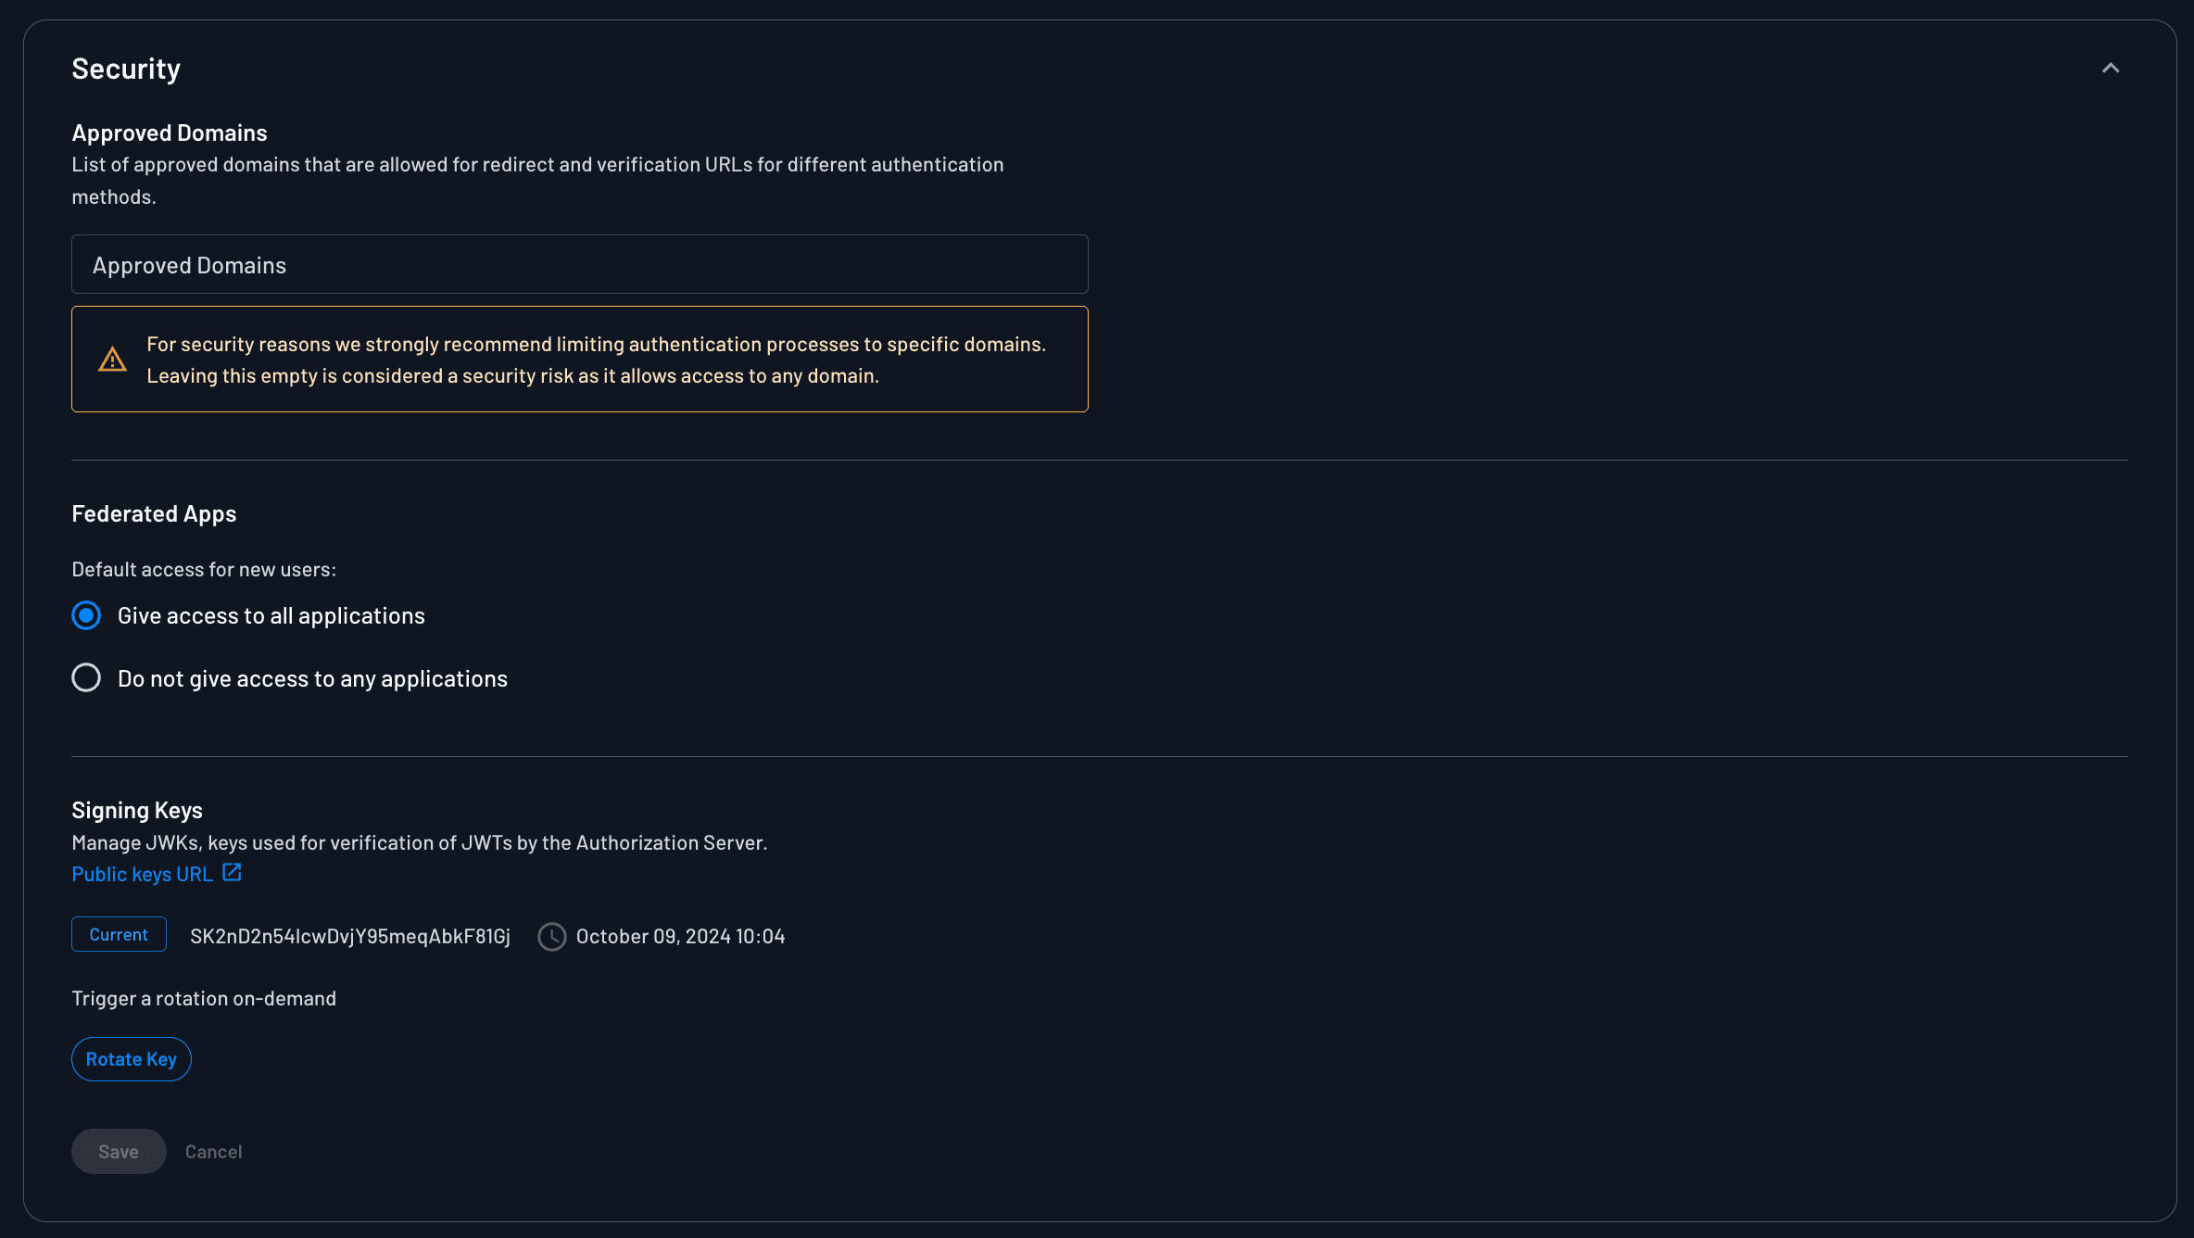
Task: Select 'Give access to all applications'
Action: (x=85, y=614)
